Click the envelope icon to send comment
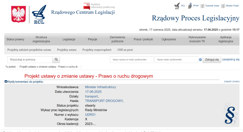243x132 pixels. click(x=6, y=82)
